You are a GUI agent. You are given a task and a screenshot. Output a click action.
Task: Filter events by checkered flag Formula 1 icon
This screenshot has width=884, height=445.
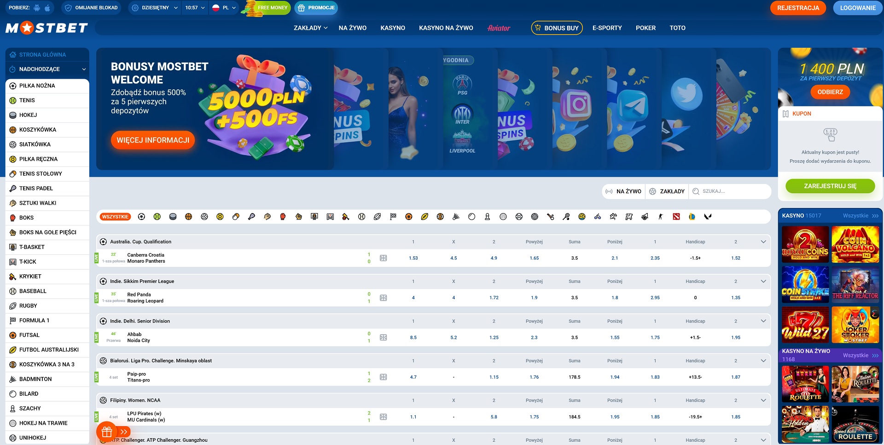pyautogui.click(x=393, y=217)
